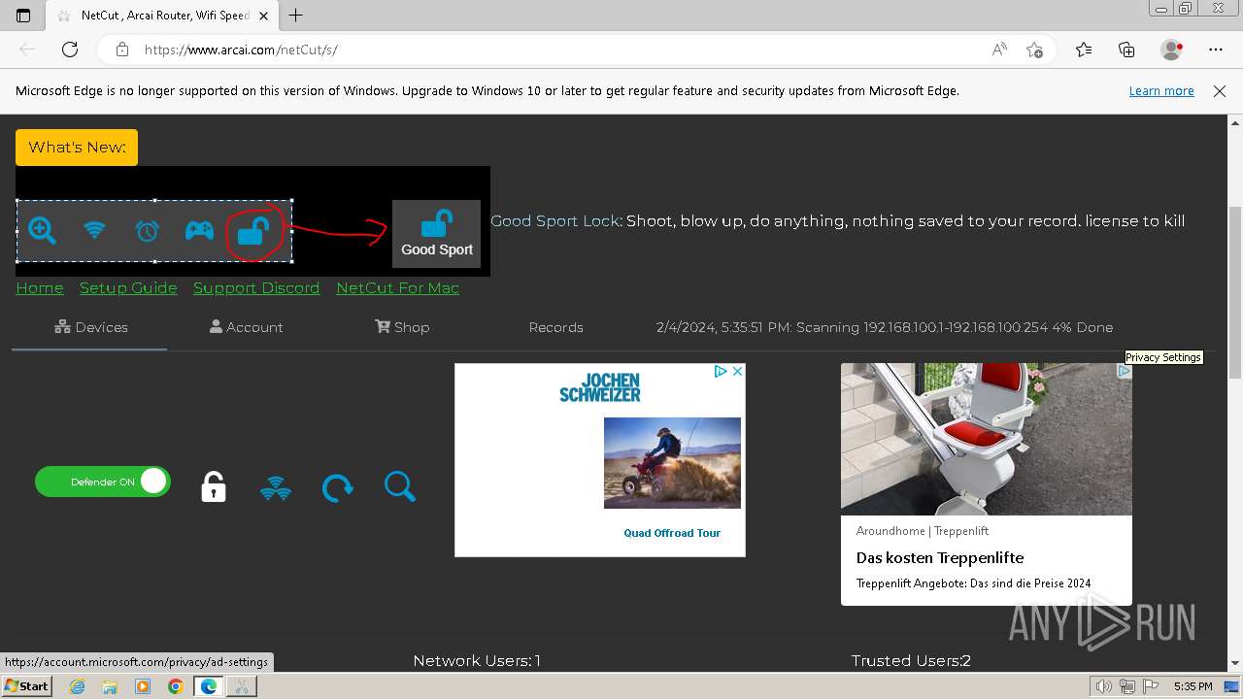Add this page to favorites
The width and height of the screenshot is (1243, 699).
pos(1035,50)
